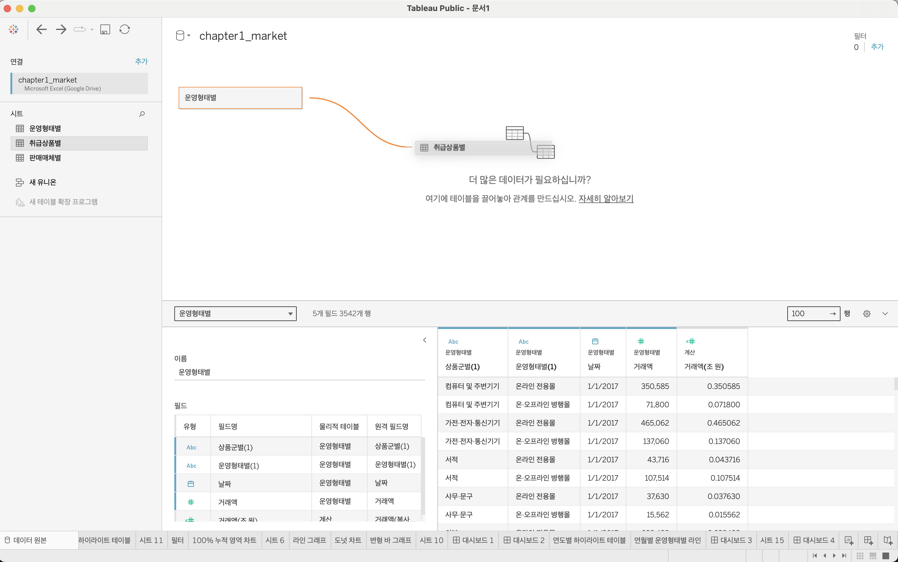Click 추가 next to 연결
Screen dimensions: 898x562
pos(141,61)
